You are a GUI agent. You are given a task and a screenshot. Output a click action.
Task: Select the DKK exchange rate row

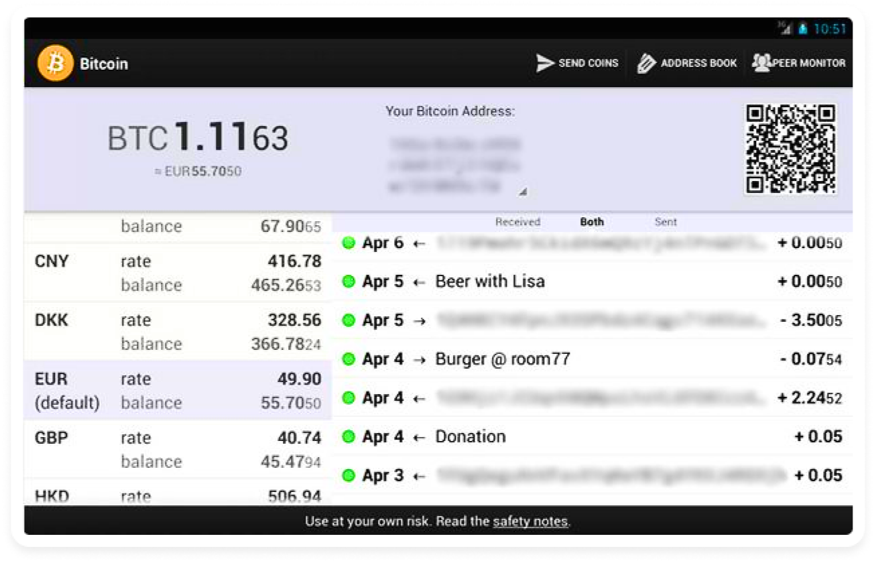178,332
